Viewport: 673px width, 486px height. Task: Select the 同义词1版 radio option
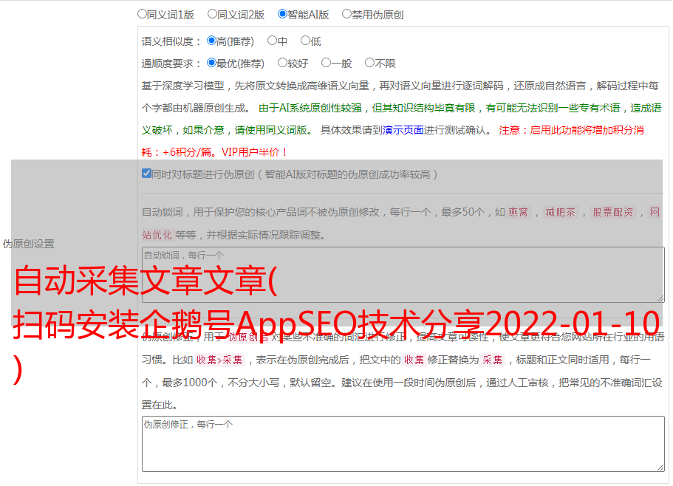point(142,14)
